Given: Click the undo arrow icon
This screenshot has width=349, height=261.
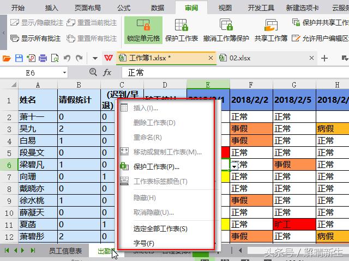Looking at the screenshot, I should [x=67, y=58].
